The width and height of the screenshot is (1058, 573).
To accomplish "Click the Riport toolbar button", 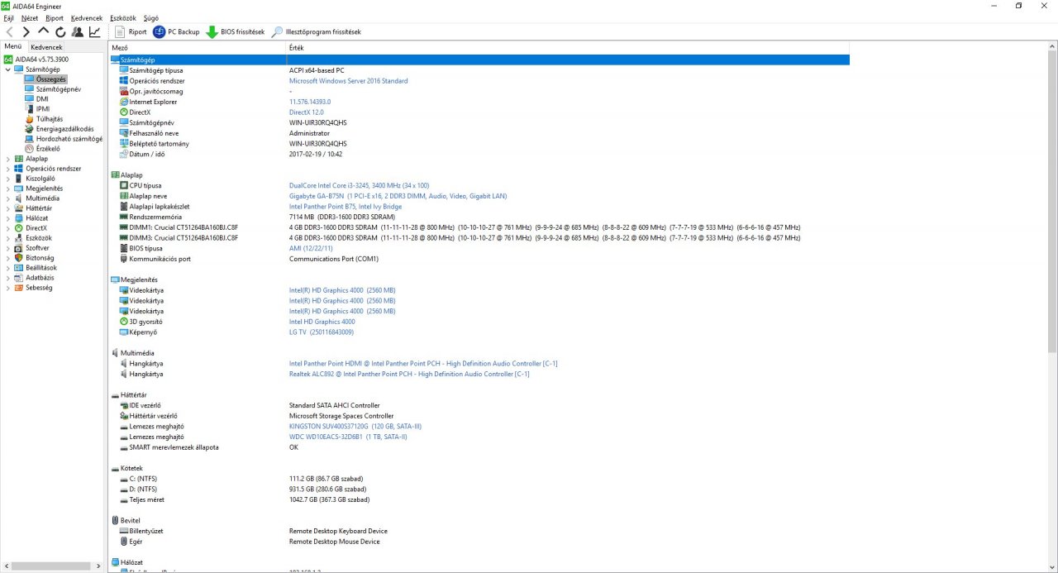I will 130,31.
